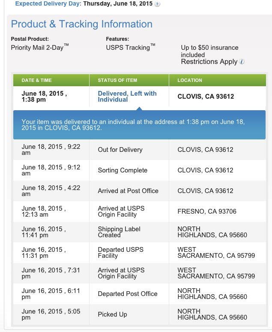Click the Restrictions Apply text
This screenshot has height=332, width=272.
[x=209, y=62]
